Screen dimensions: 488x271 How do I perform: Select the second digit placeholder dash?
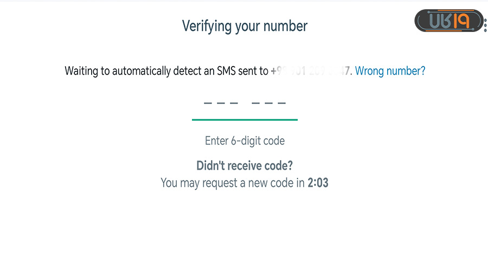point(221,103)
